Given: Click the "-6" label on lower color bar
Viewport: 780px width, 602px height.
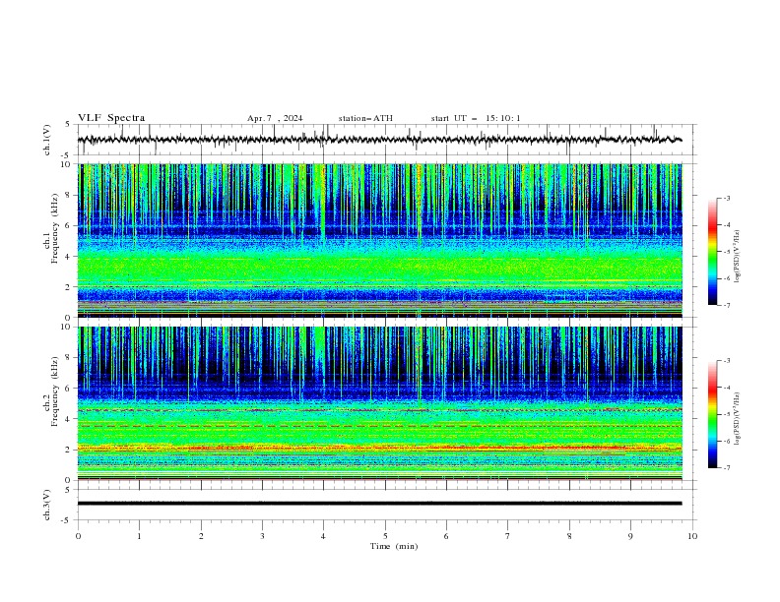Looking at the screenshot, I should pyautogui.click(x=726, y=441).
